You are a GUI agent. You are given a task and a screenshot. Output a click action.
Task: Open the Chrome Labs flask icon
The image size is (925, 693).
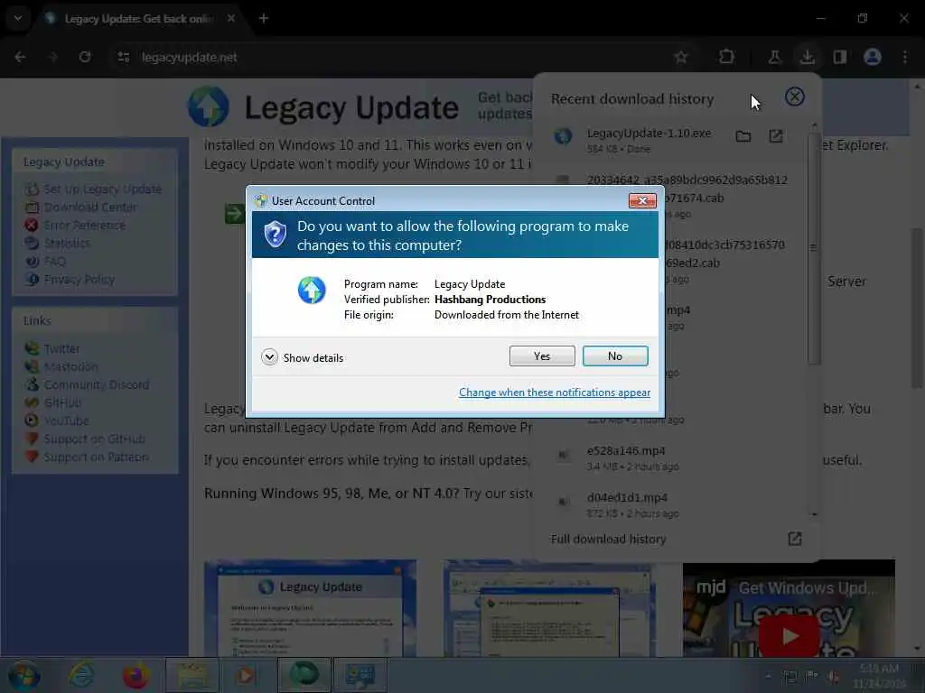point(774,57)
